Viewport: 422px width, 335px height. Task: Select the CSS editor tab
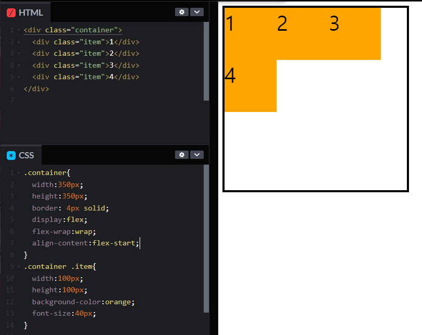pyautogui.click(x=21, y=155)
